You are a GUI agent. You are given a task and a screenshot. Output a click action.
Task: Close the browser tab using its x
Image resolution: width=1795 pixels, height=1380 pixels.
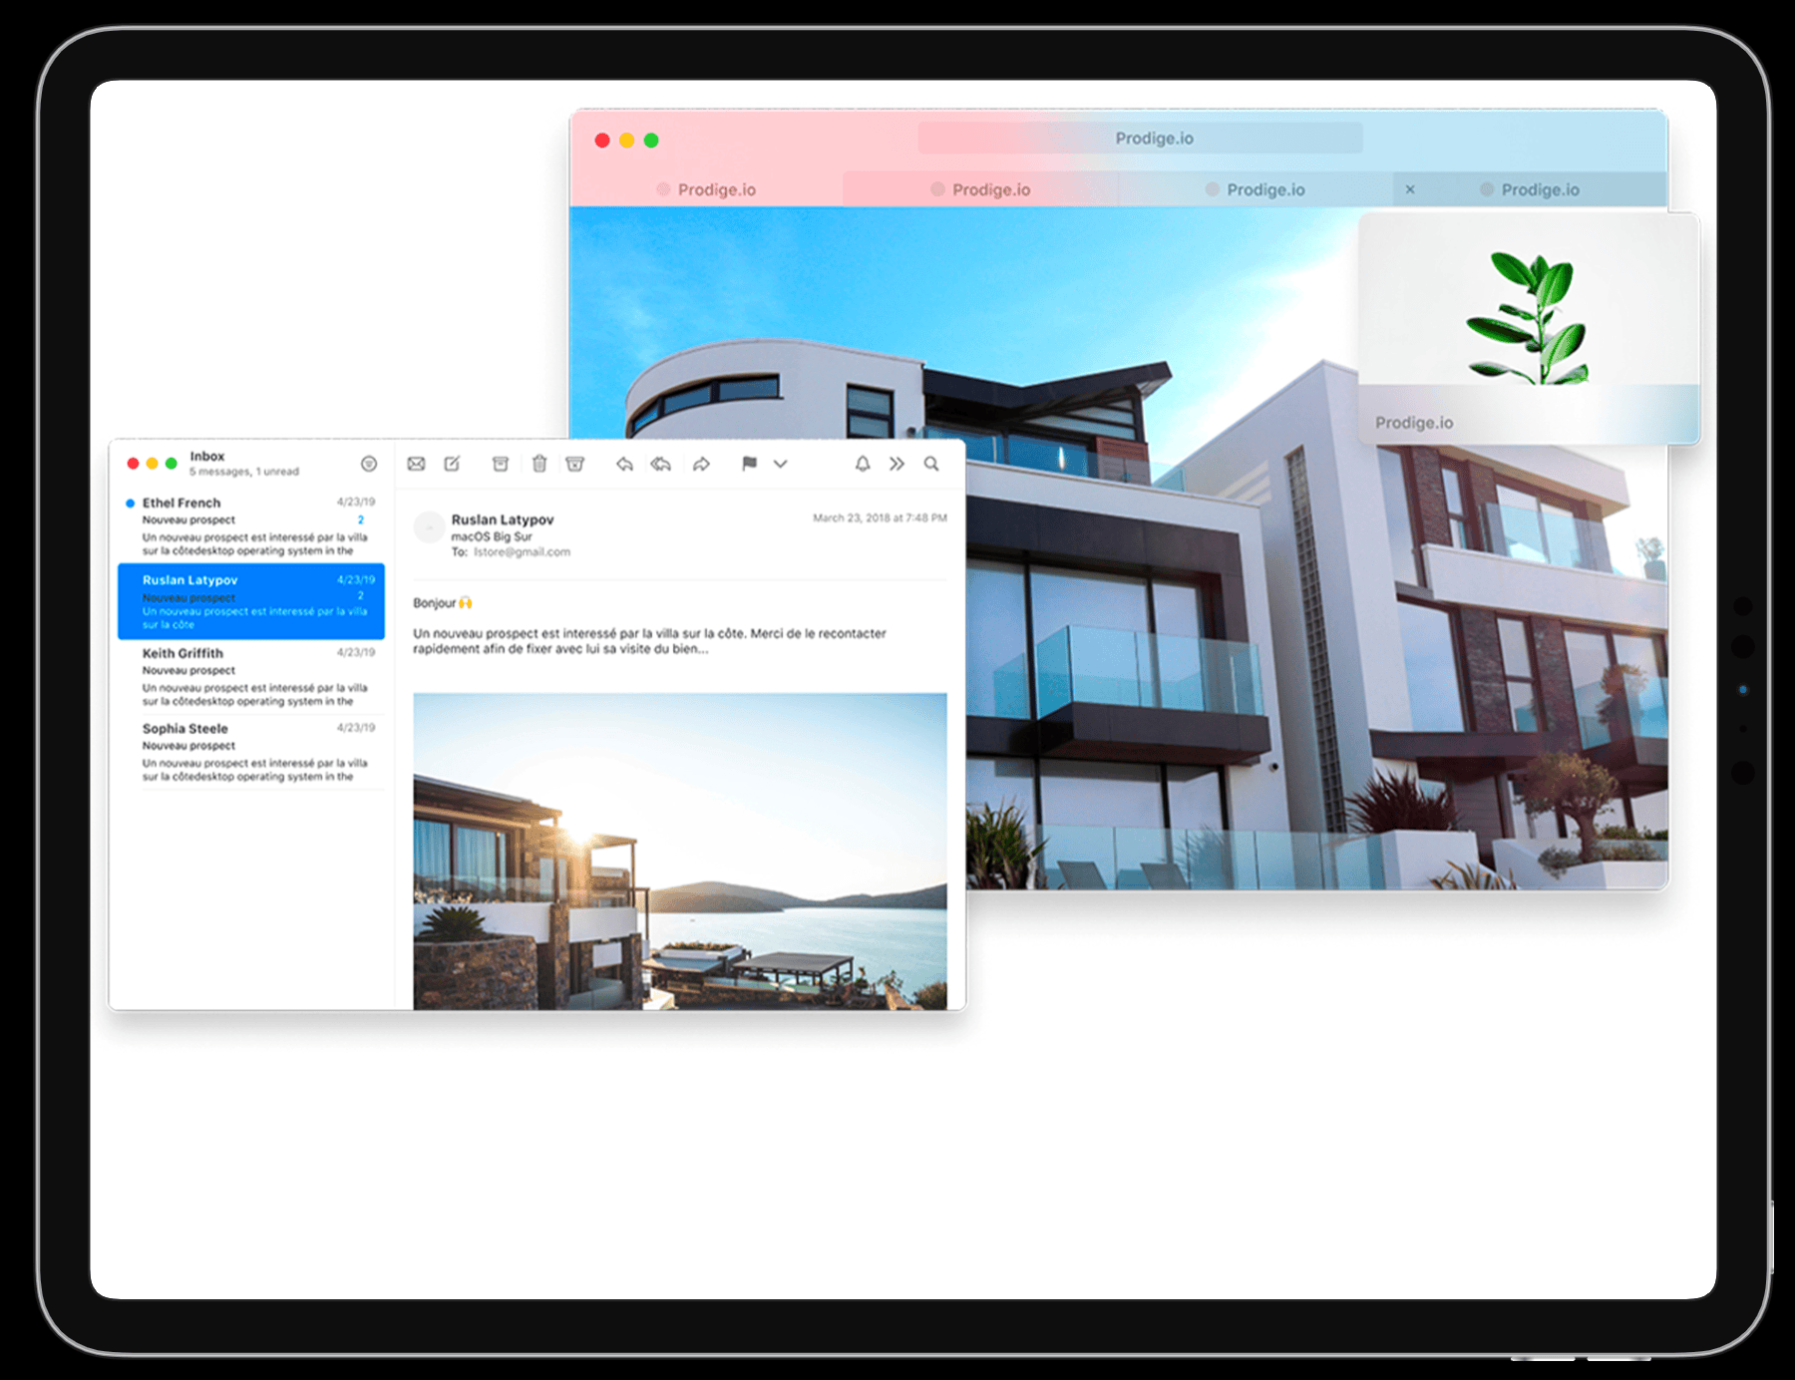(1410, 189)
